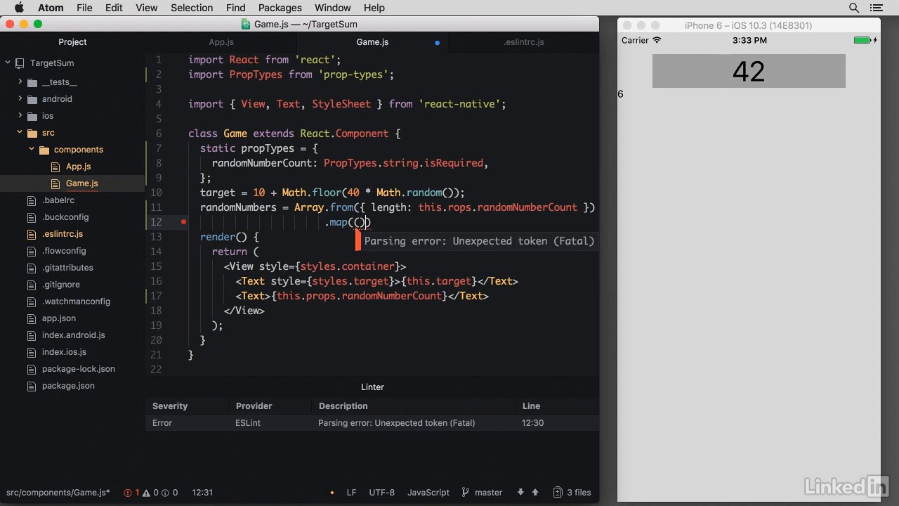Click the src/components/Game.js* path in status bar
The height and width of the screenshot is (506, 899).
(x=58, y=493)
